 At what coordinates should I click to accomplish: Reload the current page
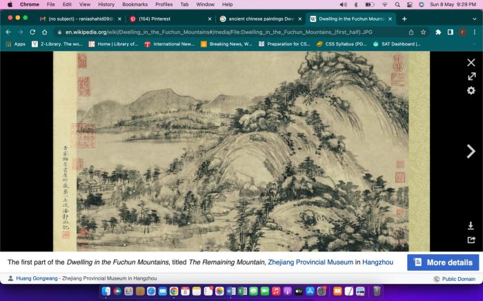coord(32,32)
